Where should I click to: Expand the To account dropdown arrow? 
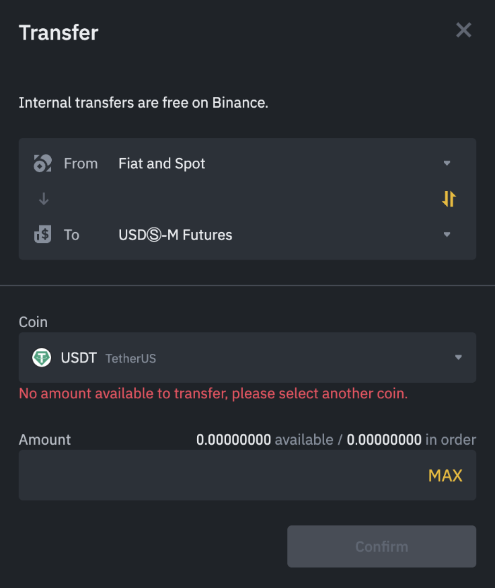pos(447,235)
